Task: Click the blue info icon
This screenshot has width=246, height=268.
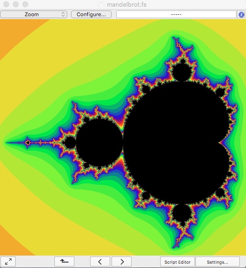Action: tap(241, 14)
